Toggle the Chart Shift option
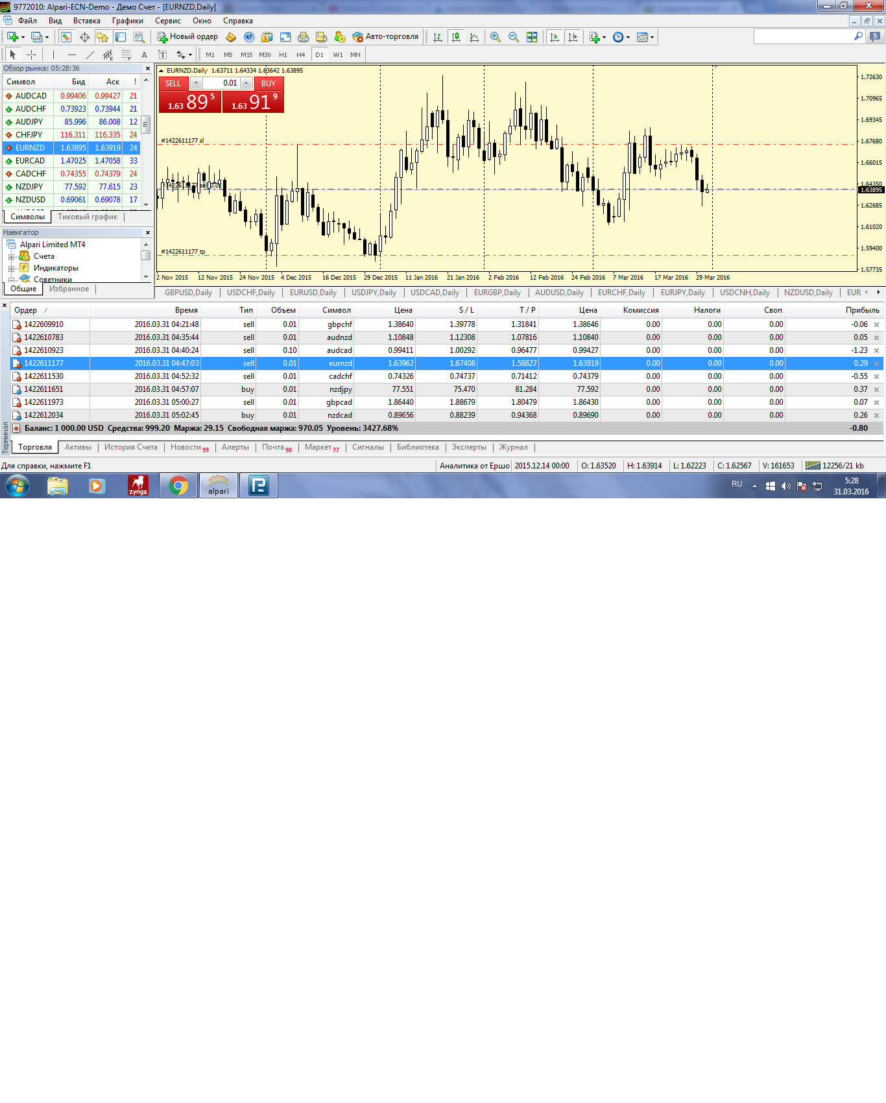The width and height of the screenshot is (886, 1103). point(573,37)
